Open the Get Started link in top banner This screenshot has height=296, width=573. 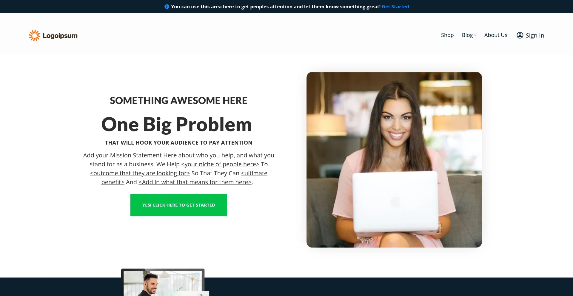pyautogui.click(x=395, y=7)
